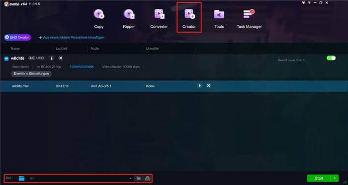The height and width of the screenshot is (185, 348).
Task: Click the 4K UHD badge beside wildlife
Action: [37, 58]
